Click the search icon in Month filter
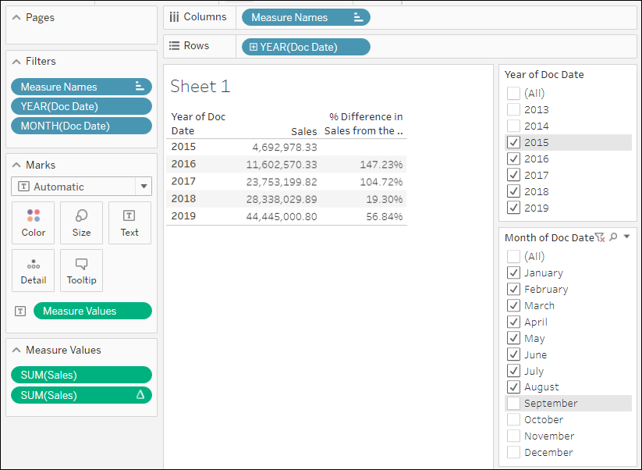This screenshot has height=470, width=642. (x=613, y=237)
